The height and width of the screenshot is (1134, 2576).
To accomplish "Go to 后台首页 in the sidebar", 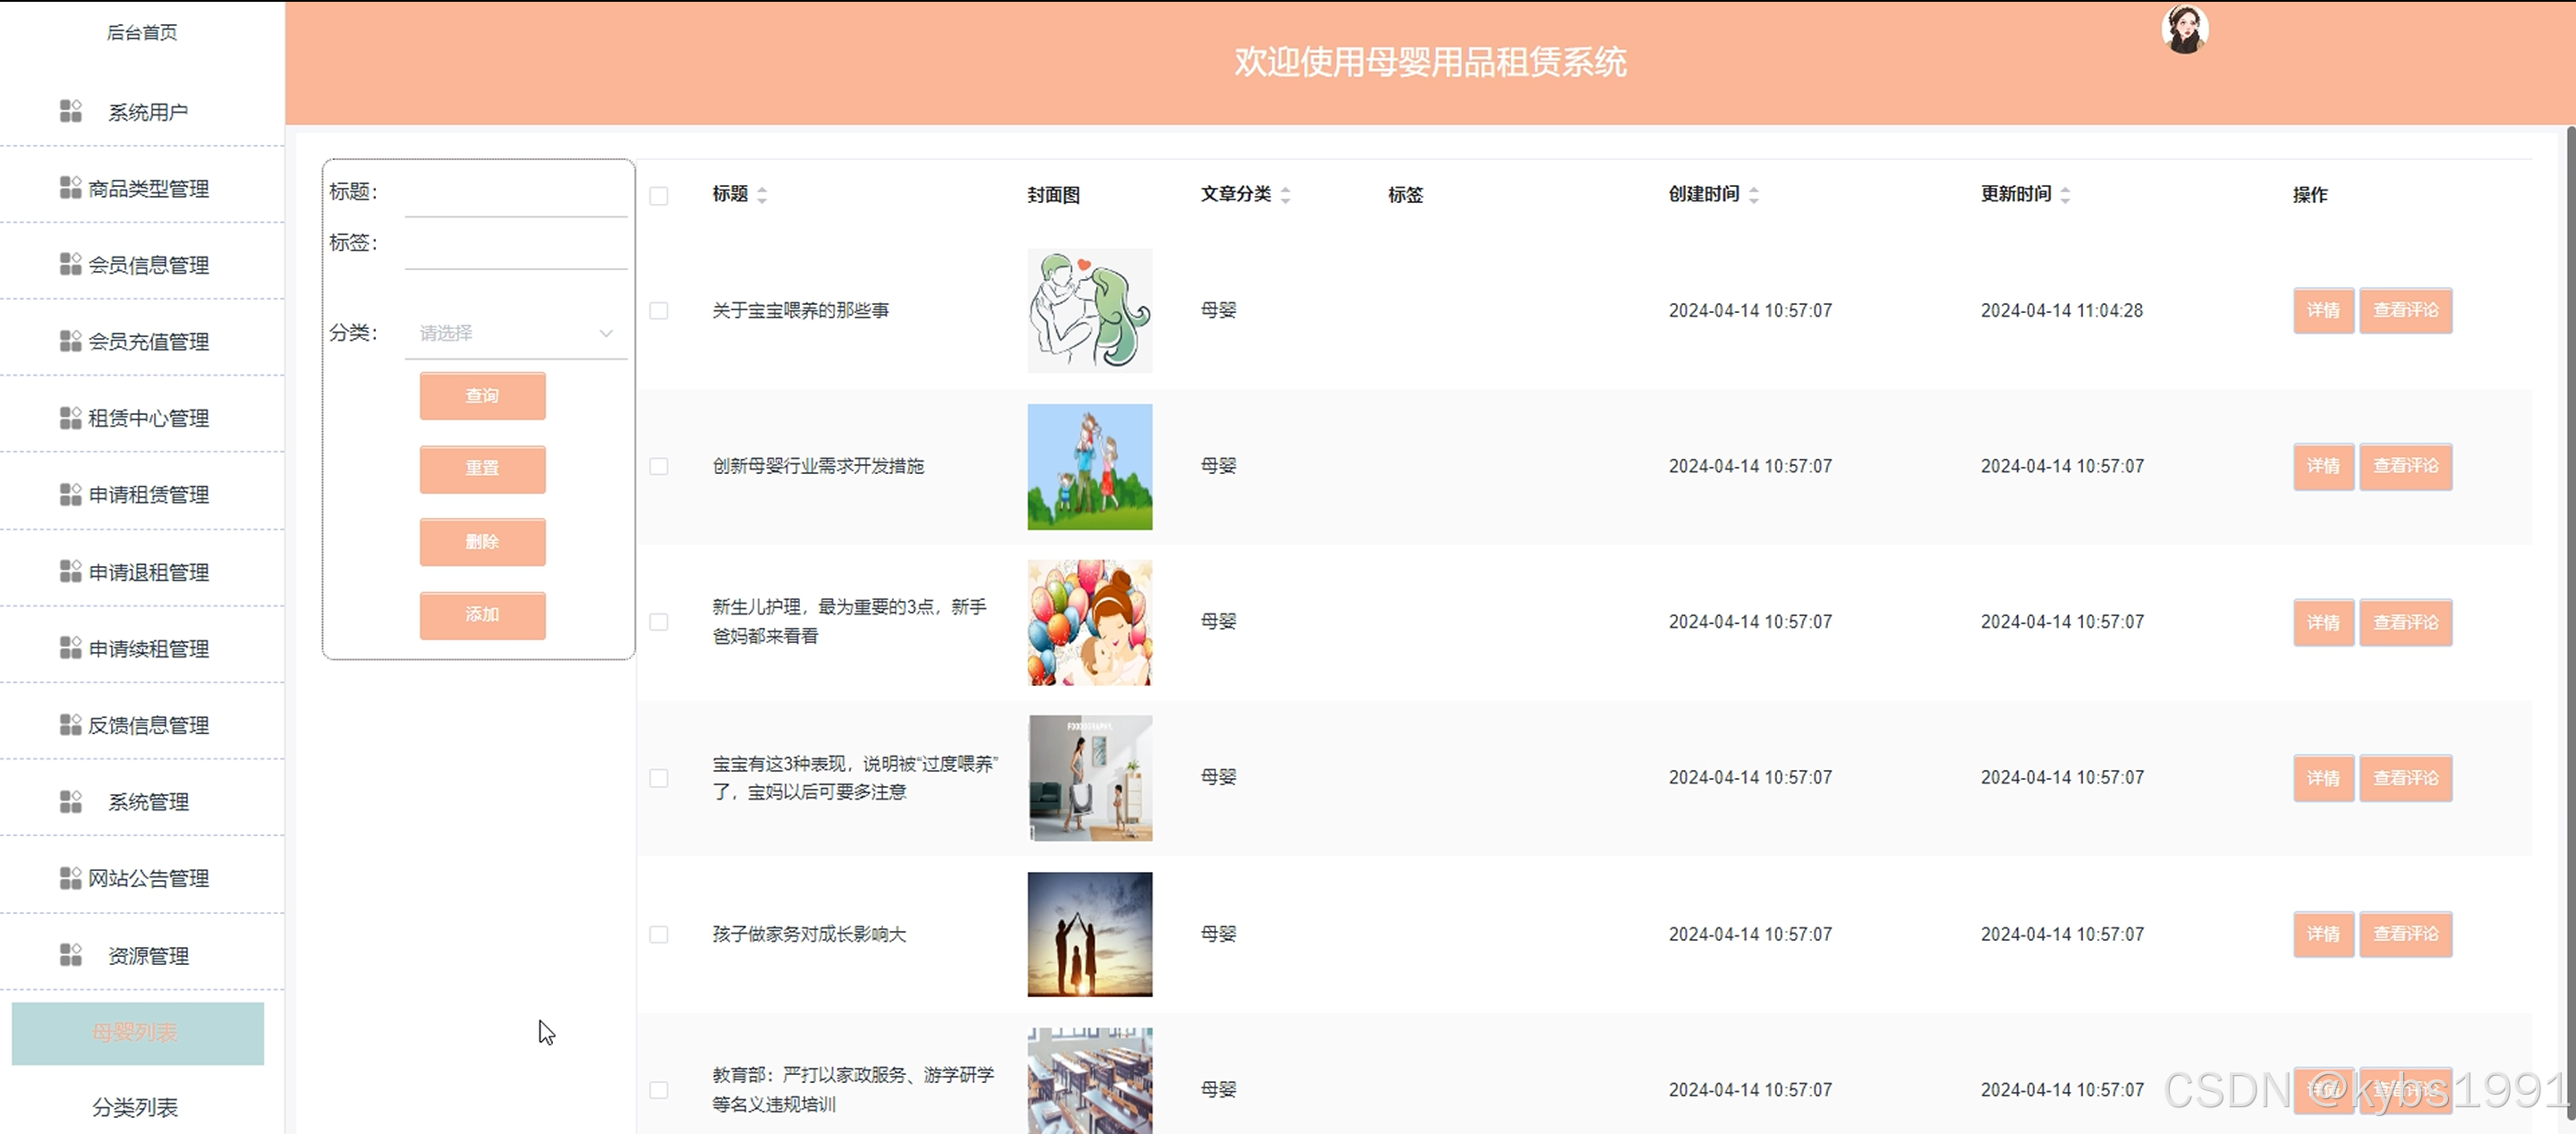I will point(142,32).
